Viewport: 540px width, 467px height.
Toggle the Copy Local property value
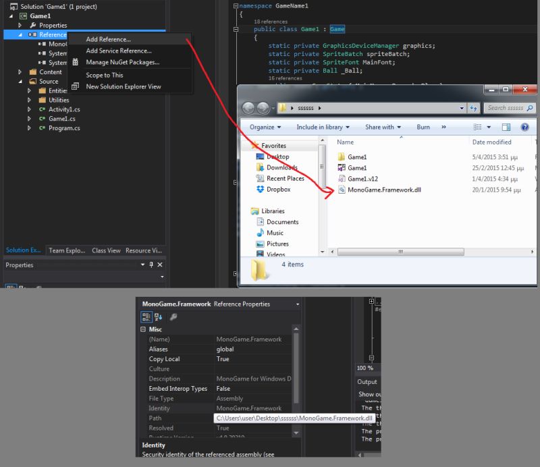tap(223, 359)
